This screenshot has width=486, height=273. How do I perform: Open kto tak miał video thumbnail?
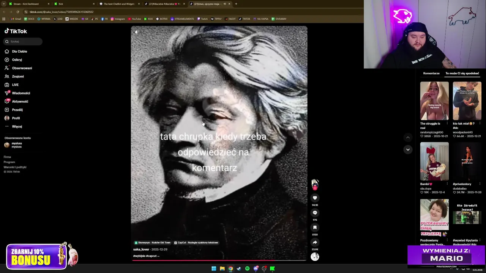click(467, 101)
